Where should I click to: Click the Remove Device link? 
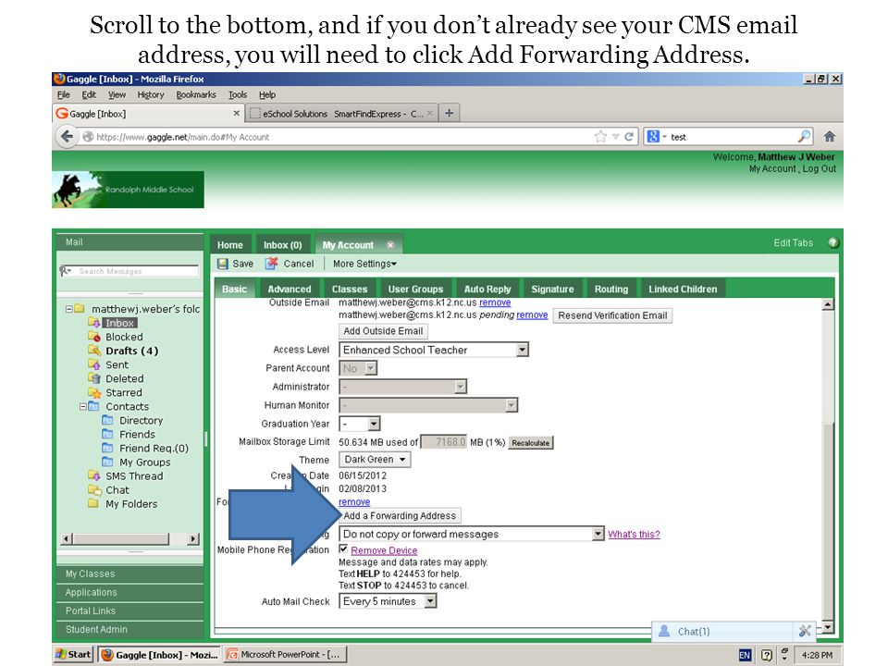384,550
